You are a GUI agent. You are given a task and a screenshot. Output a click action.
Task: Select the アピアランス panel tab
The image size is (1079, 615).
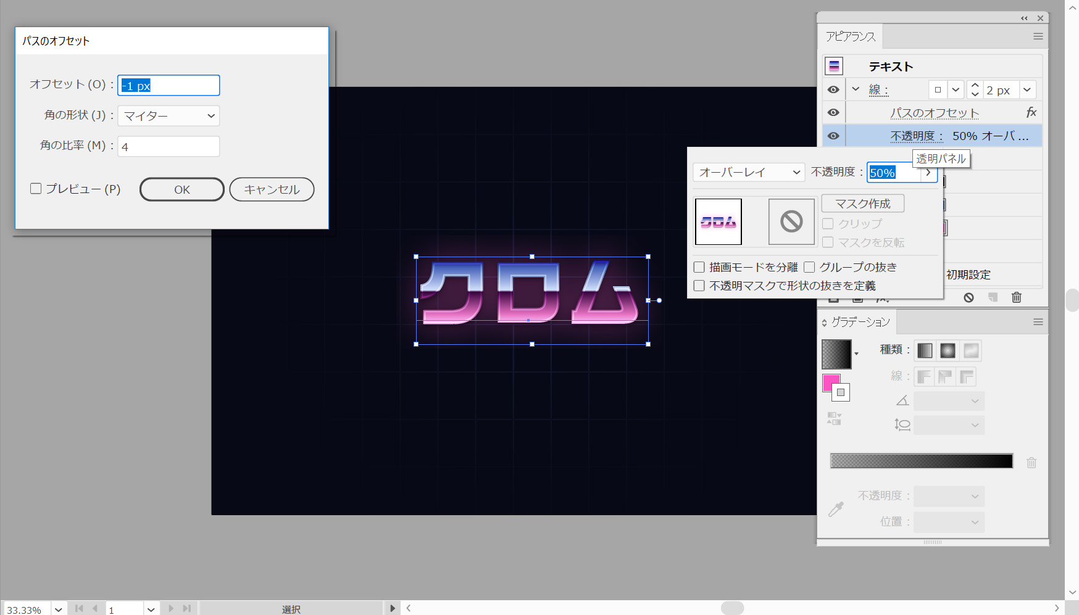[x=851, y=36]
